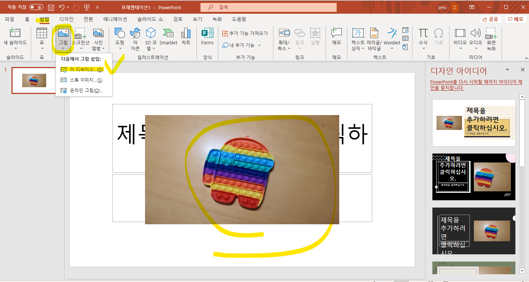The height and width of the screenshot is (282, 529).
Task: Open the 내 추가 기능 dropdown
Action: click(x=242, y=45)
